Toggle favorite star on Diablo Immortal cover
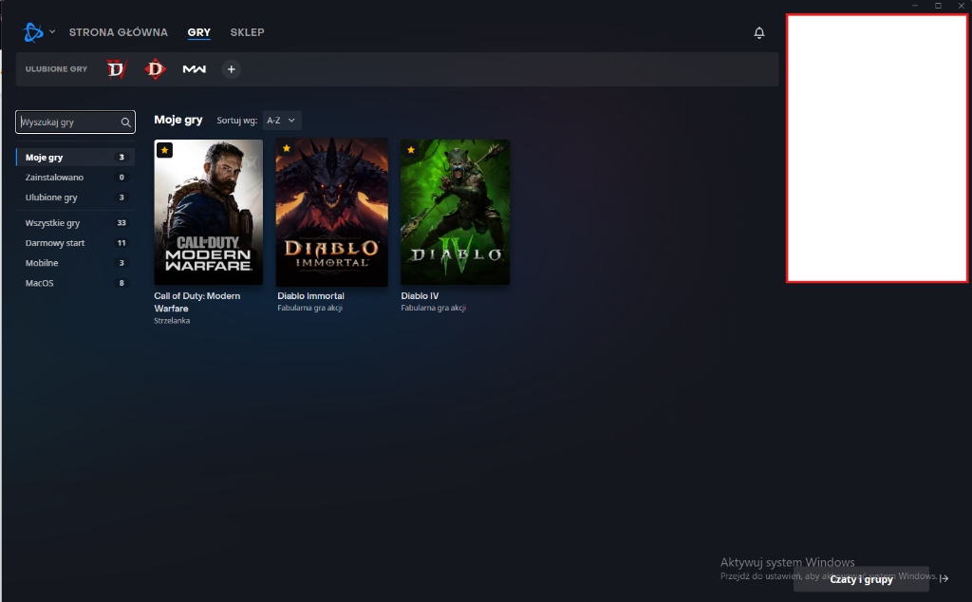 (x=287, y=149)
